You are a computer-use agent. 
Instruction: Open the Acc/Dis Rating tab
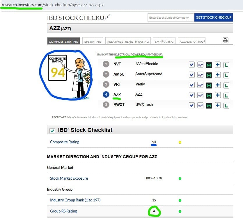tap(192, 41)
